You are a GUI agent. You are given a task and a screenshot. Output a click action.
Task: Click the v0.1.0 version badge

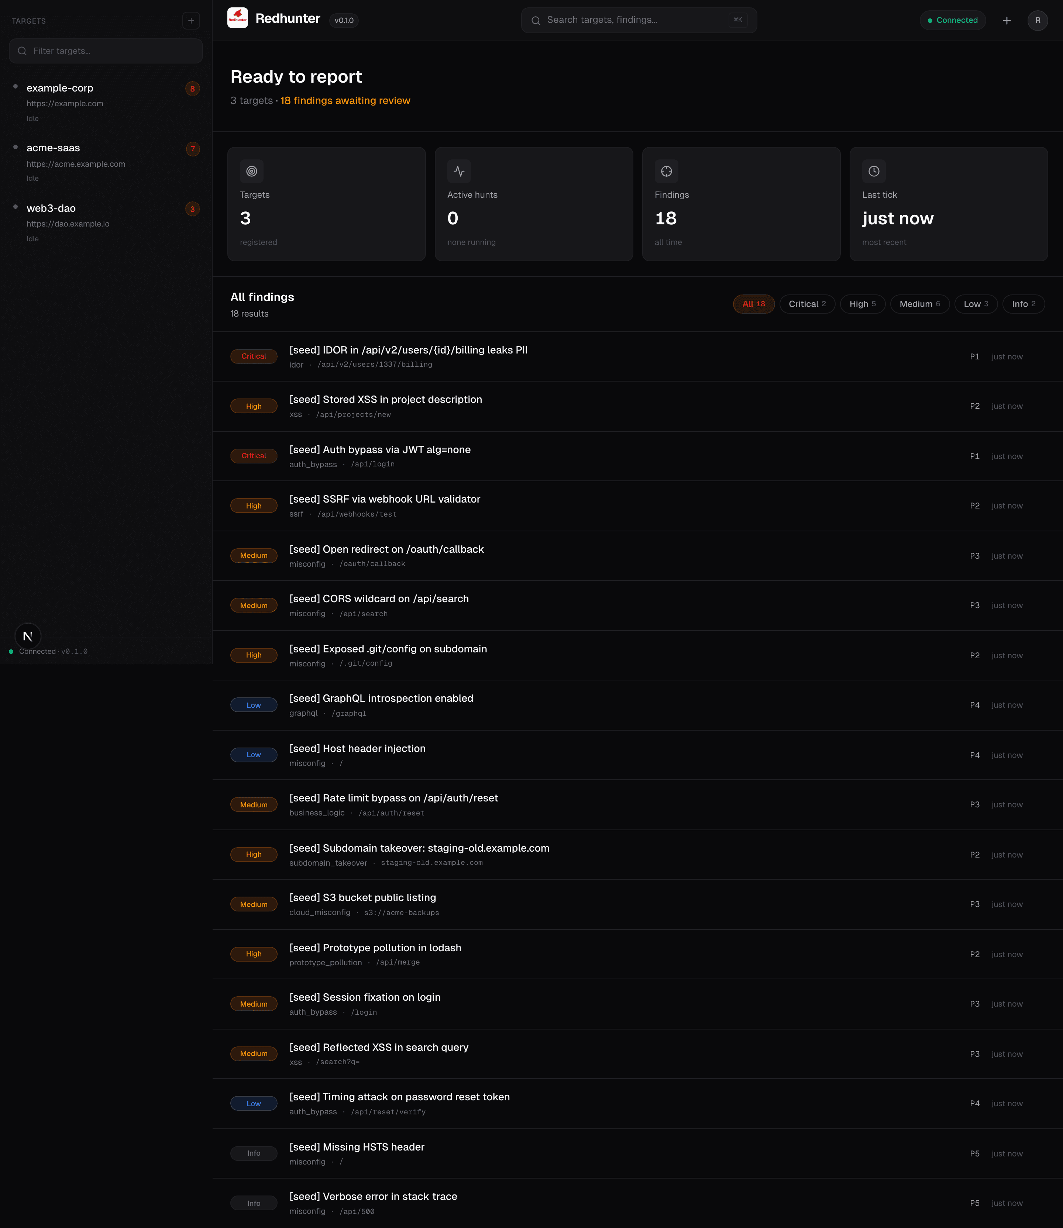(x=344, y=20)
